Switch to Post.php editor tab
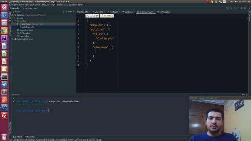The image size is (251, 141). click(x=114, y=12)
